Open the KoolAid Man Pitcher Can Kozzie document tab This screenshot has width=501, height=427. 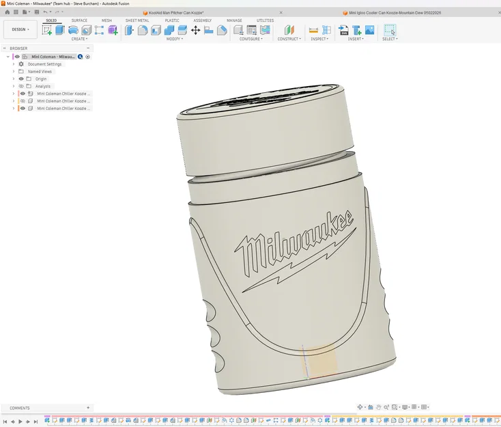173,13
